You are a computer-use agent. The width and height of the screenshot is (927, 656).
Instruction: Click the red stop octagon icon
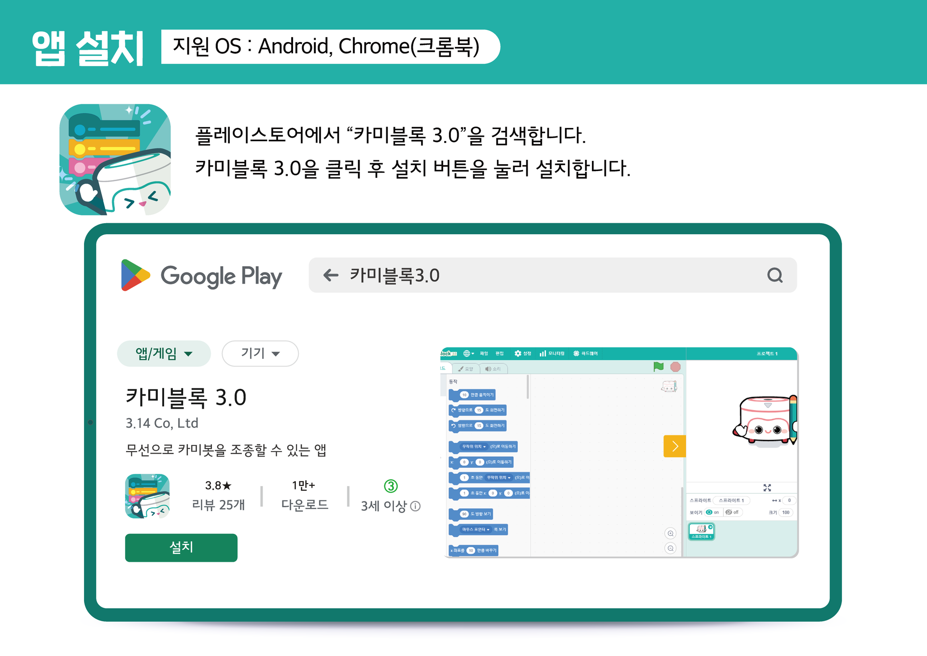[675, 367]
